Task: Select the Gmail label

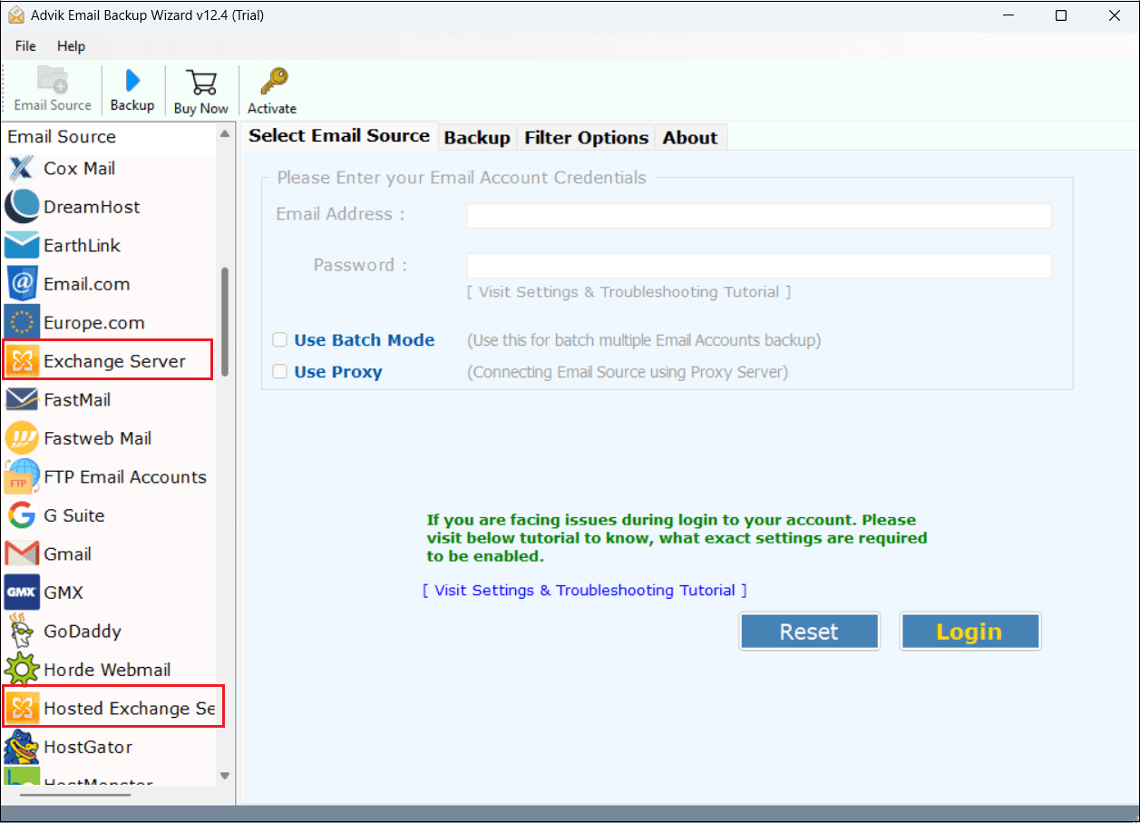Action: [67, 554]
